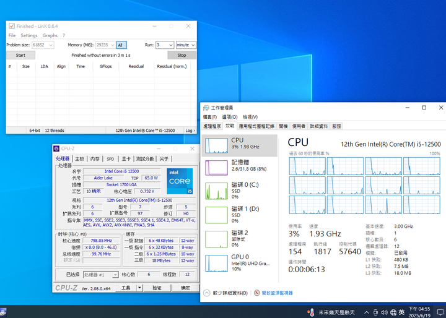This screenshot has width=446, height=318.
Task: Click the Task Manager title bar icon
Action: [206, 108]
